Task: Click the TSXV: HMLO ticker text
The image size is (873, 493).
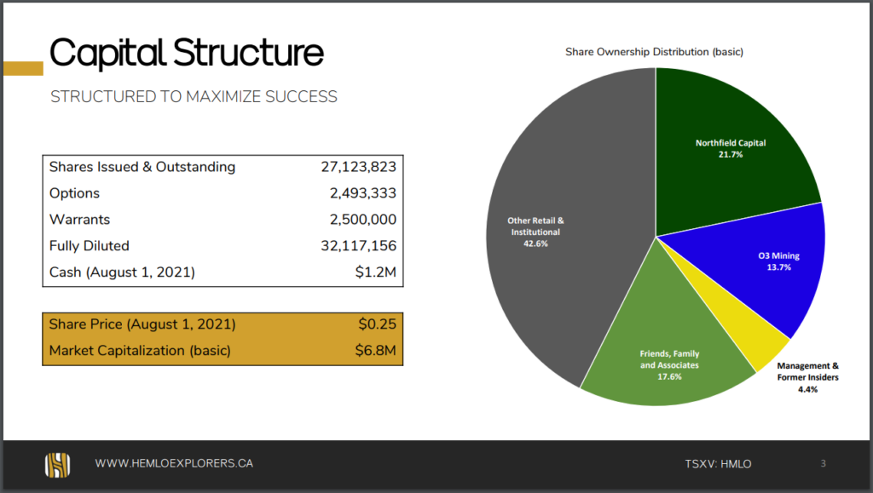Action: coord(718,464)
